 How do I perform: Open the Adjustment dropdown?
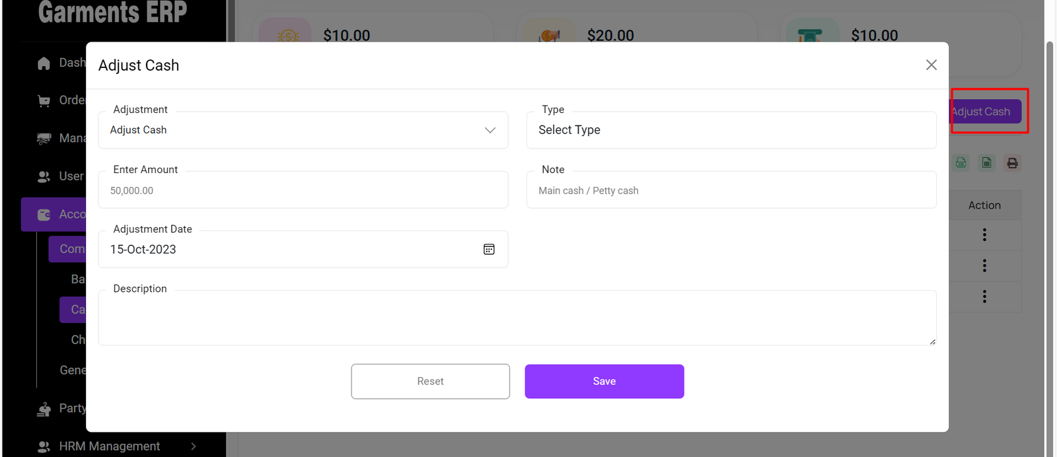(303, 130)
